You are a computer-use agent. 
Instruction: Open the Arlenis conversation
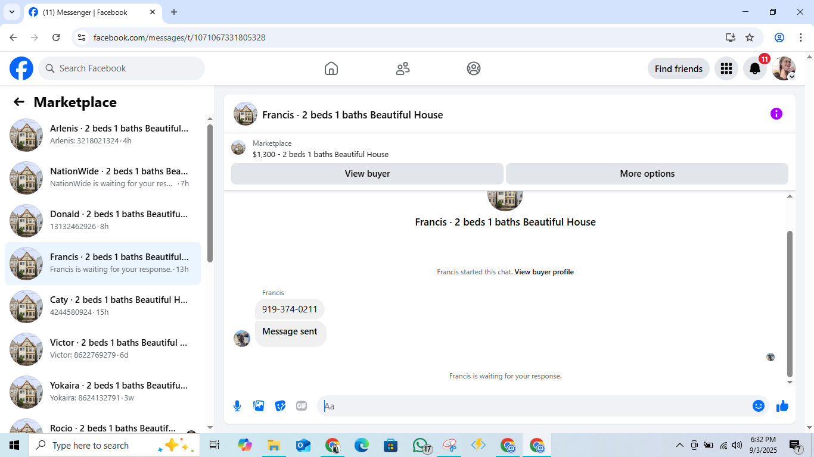point(102,135)
